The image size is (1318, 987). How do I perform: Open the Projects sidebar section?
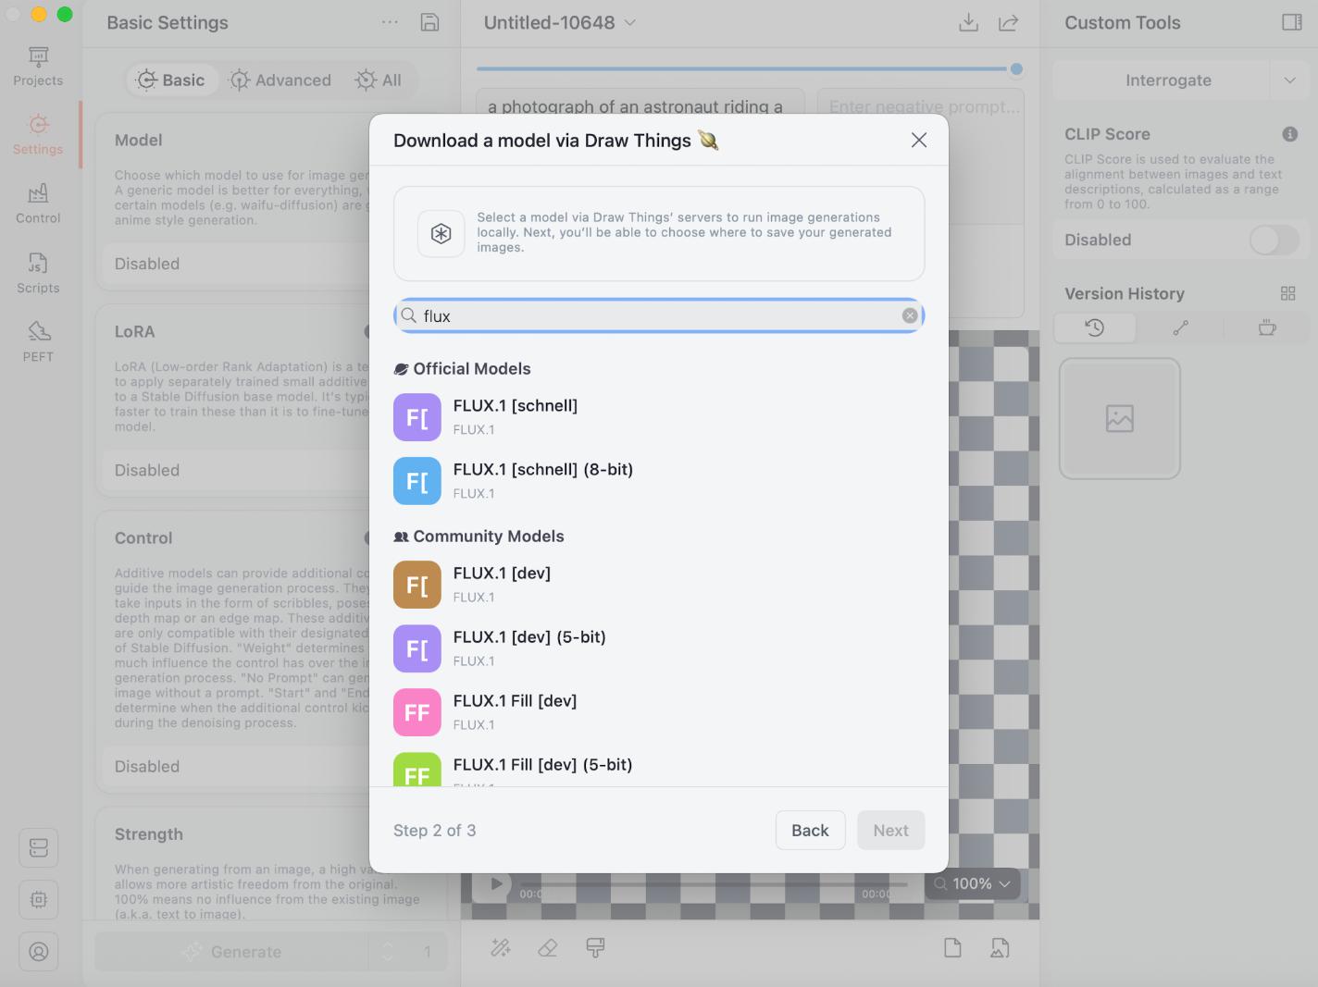point(38,67)
